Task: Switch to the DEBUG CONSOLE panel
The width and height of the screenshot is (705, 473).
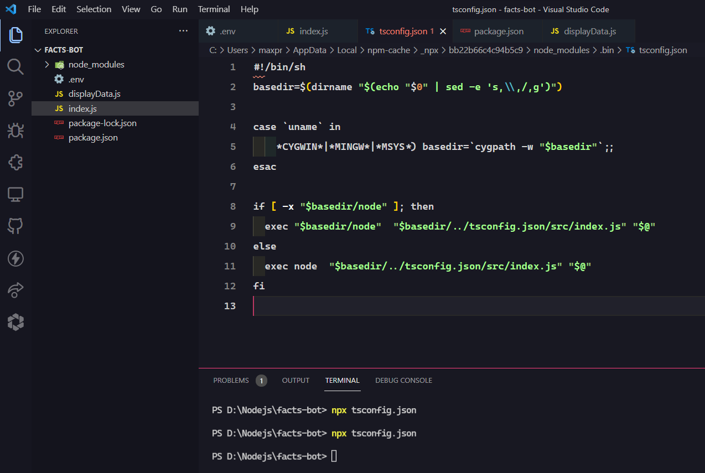Action: tap(403, 380)
